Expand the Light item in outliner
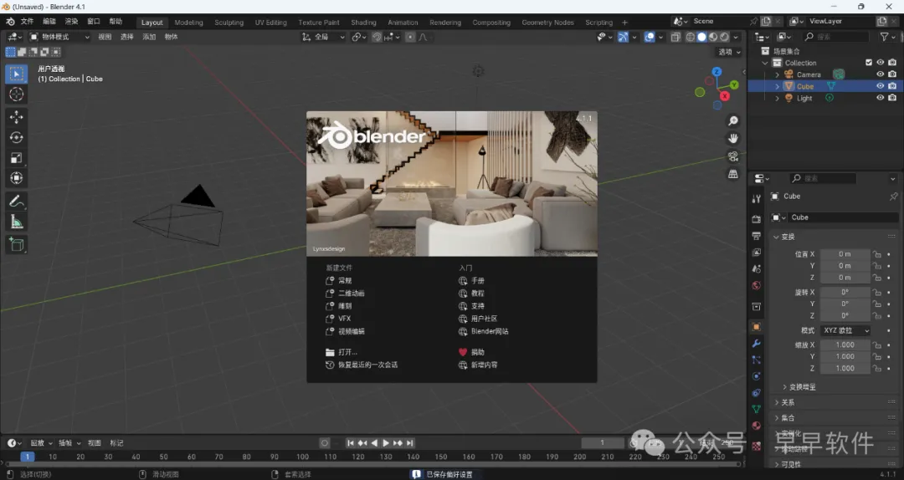 tap(777, 98)
